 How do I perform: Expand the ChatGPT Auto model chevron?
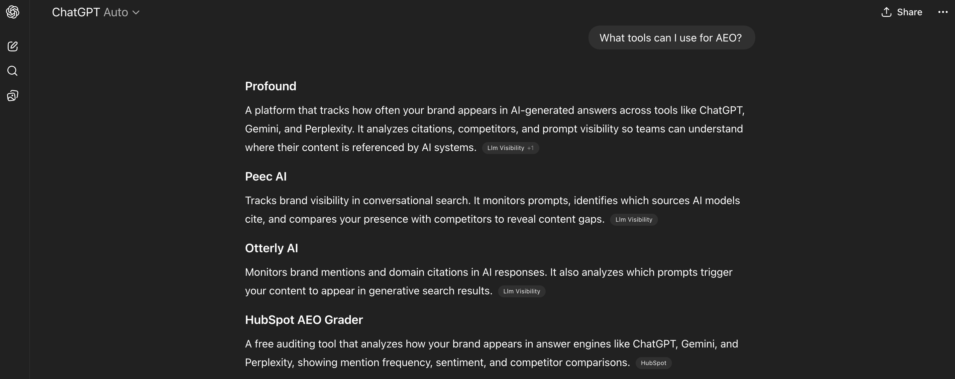tap(136, 13)
